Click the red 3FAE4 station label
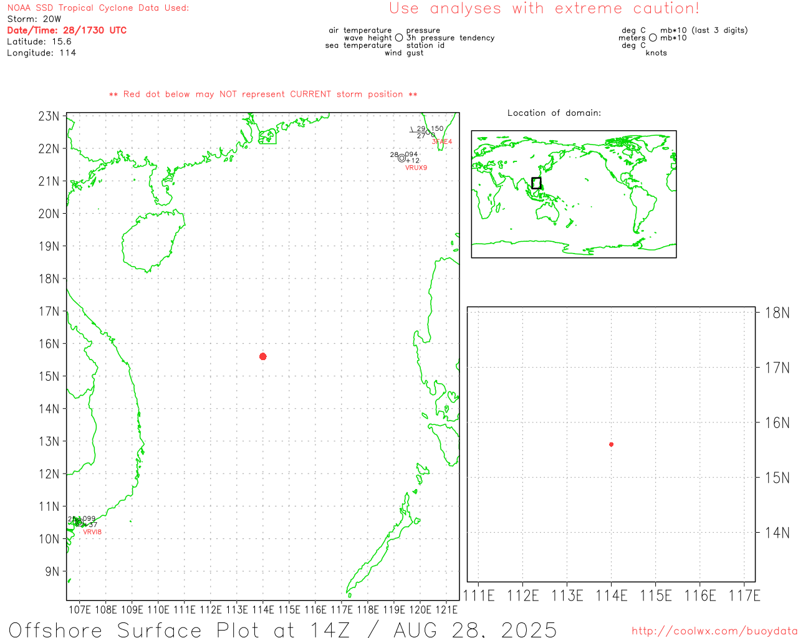This screenshot has width=798, height=638. tap(442, 141)
